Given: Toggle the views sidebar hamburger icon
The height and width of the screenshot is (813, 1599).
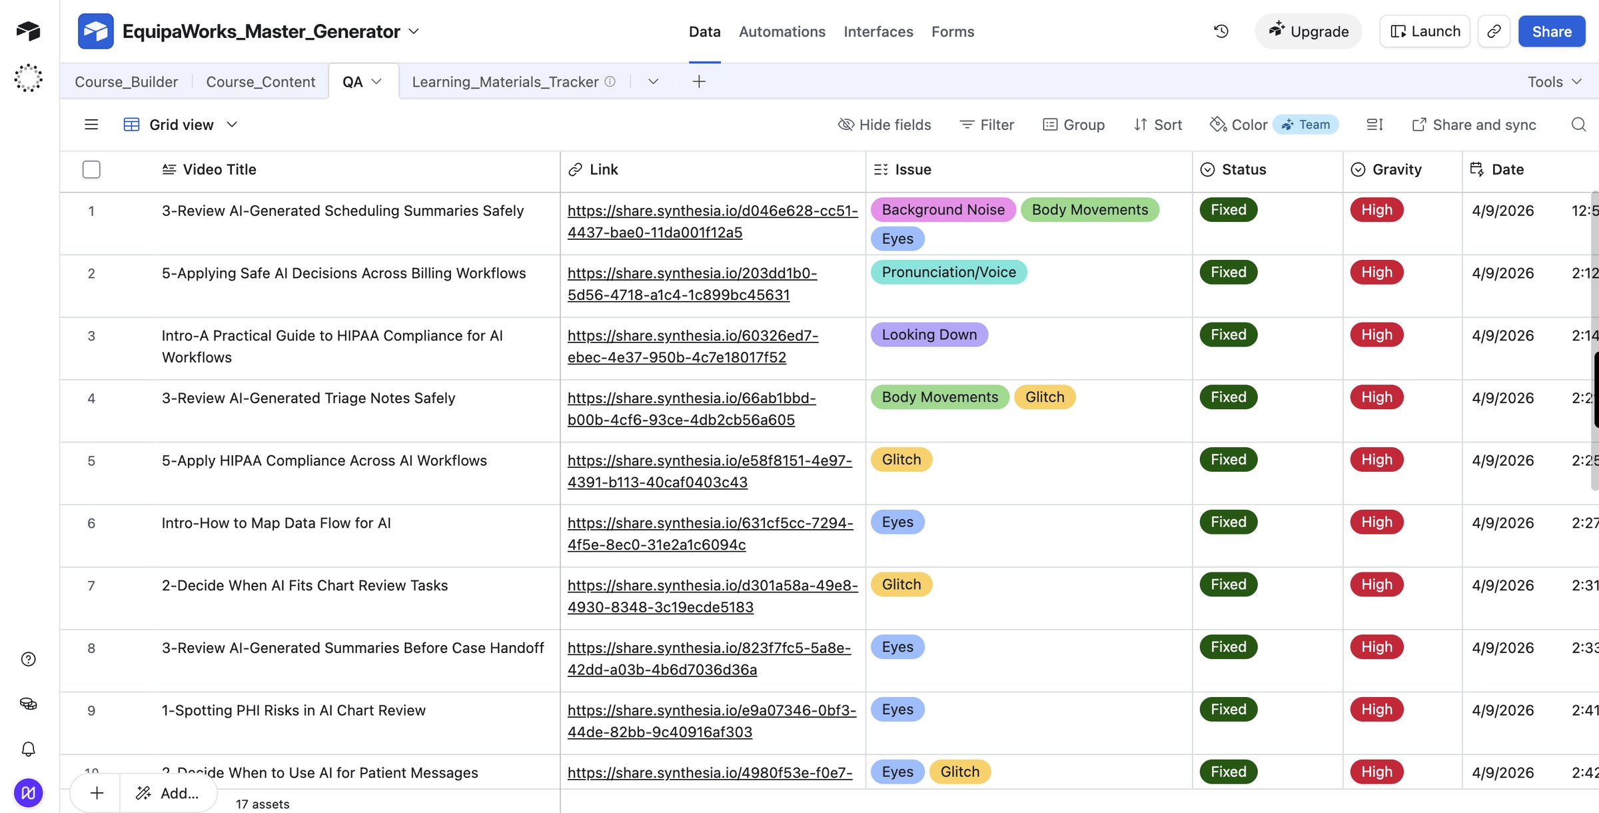Looking at the screenshot, I should coord(91,125).
